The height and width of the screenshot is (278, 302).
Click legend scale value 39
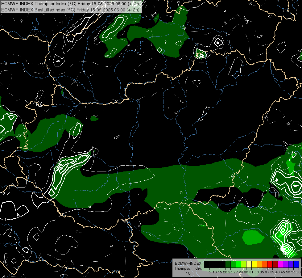(272, 272)
